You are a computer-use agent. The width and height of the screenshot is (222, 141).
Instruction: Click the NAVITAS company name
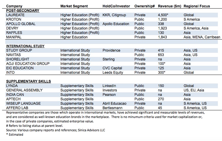coord(14,55)
